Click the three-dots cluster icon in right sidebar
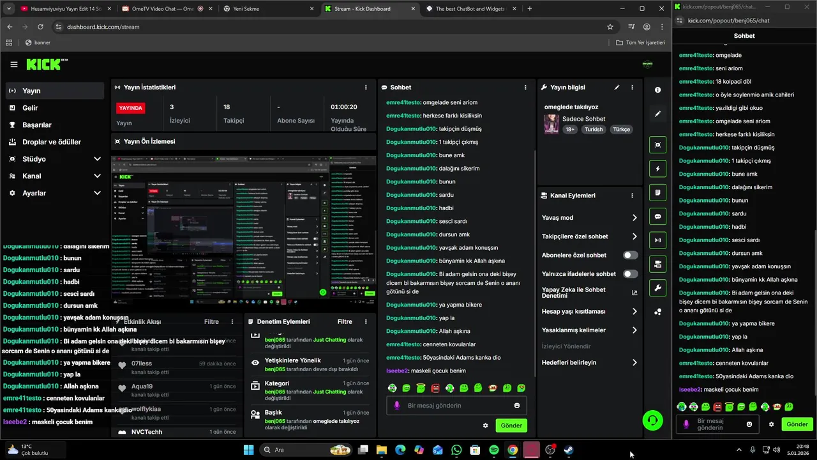 click(658, 312)
